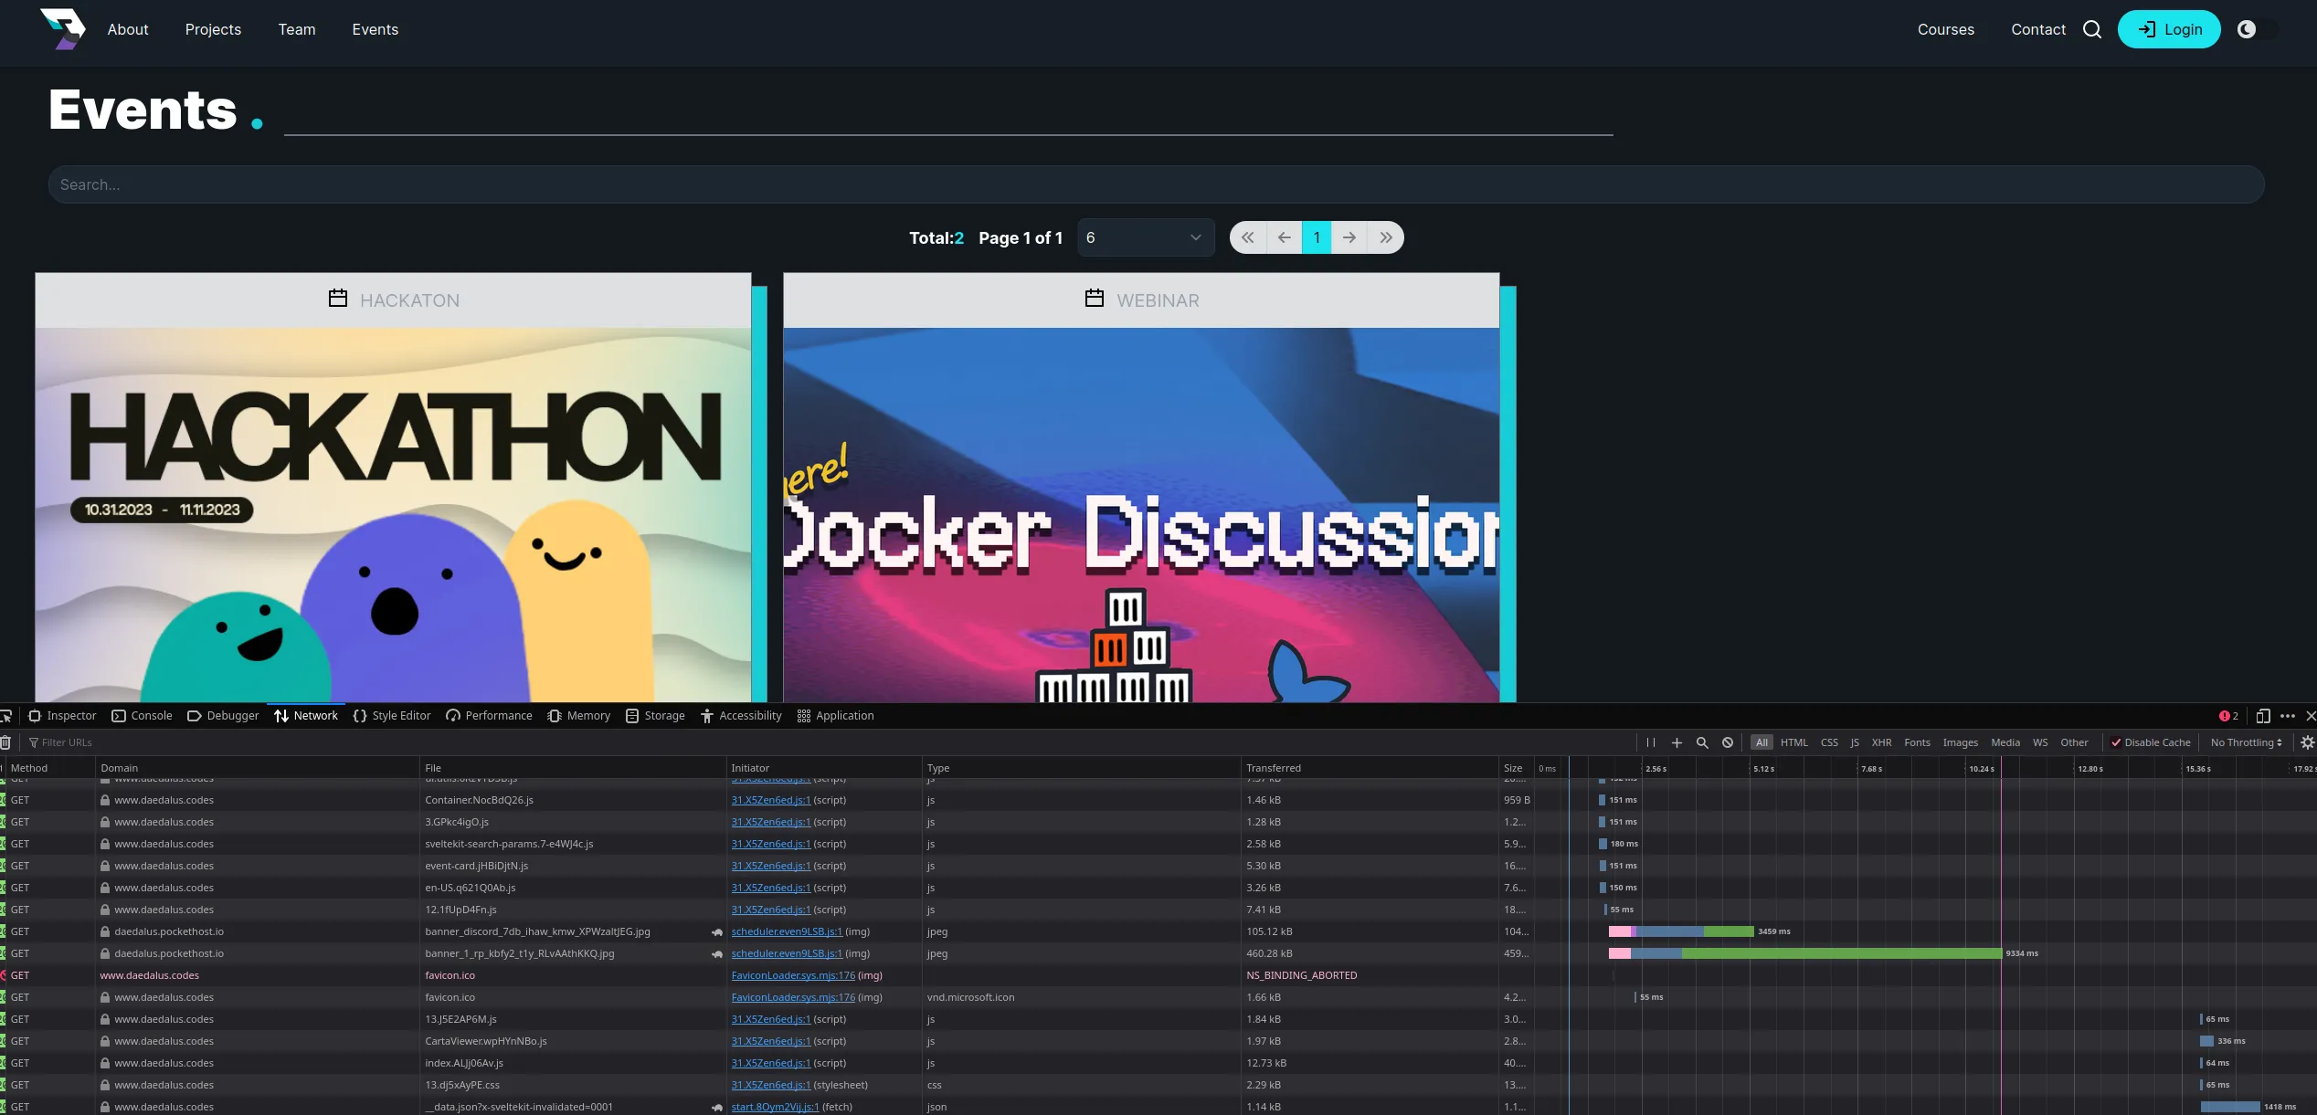Viewport: 2317px width, 1115px height.
Task: Click the Login button
Action: [x=2168, y=29]
